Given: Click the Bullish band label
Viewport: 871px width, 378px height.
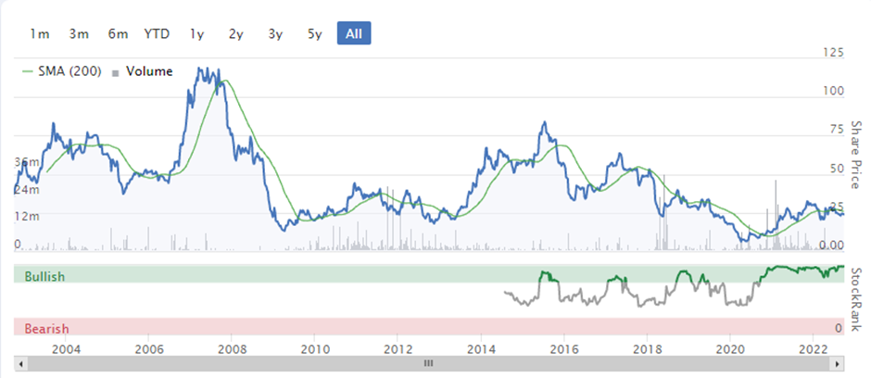Looking at the screenshot, I should (x=44, y=276).
